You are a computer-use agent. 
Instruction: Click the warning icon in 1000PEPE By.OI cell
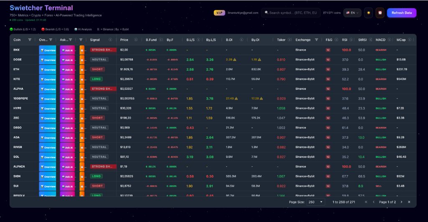(x=261, y=98)
